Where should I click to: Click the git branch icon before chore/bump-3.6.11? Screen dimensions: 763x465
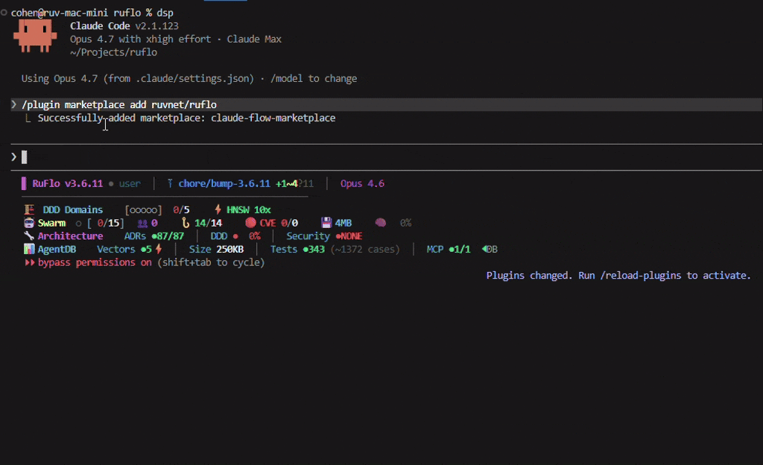click(x=170, y=183)
